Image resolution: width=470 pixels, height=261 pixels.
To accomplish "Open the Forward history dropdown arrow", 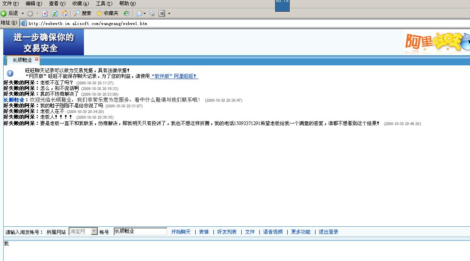I will [x=38, y=13].
